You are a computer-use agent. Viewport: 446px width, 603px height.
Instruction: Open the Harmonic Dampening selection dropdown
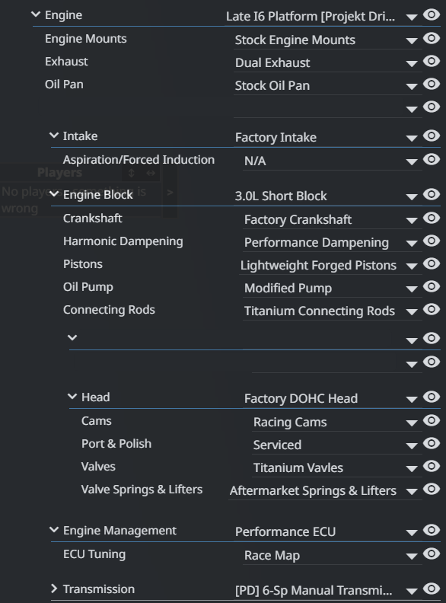[332, 243]
